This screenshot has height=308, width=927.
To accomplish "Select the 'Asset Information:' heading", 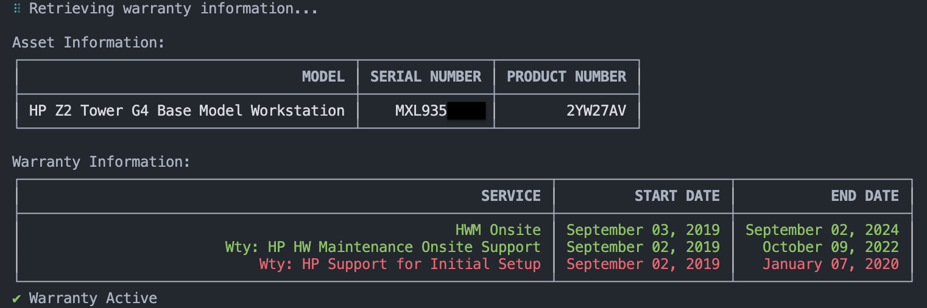I will pyautogui.click(x=88, y=43).
